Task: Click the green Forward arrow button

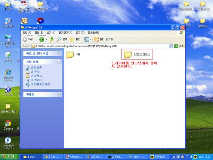Action: 41,39
